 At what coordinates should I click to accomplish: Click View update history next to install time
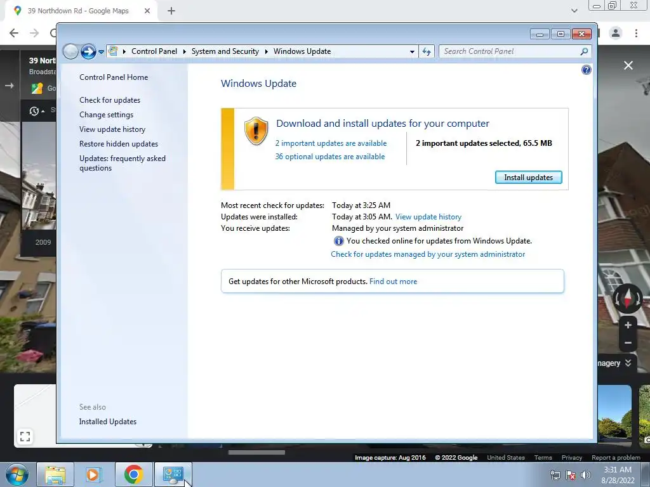pyautogui.click(x=428, y=217)
